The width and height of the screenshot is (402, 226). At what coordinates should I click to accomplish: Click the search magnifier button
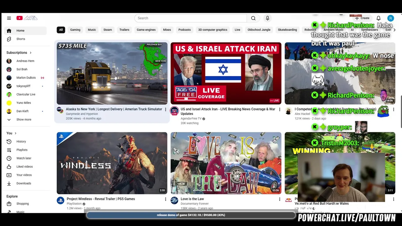pyautogui.click(x=253, y=18)
